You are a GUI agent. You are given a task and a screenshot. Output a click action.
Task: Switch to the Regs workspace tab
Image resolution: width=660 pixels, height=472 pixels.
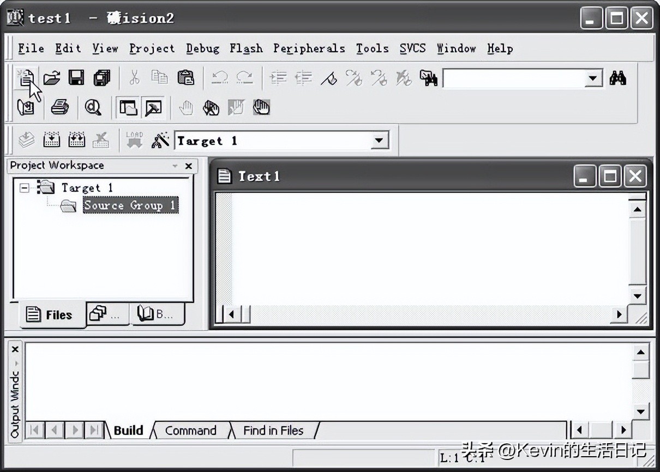coord(108,314)
